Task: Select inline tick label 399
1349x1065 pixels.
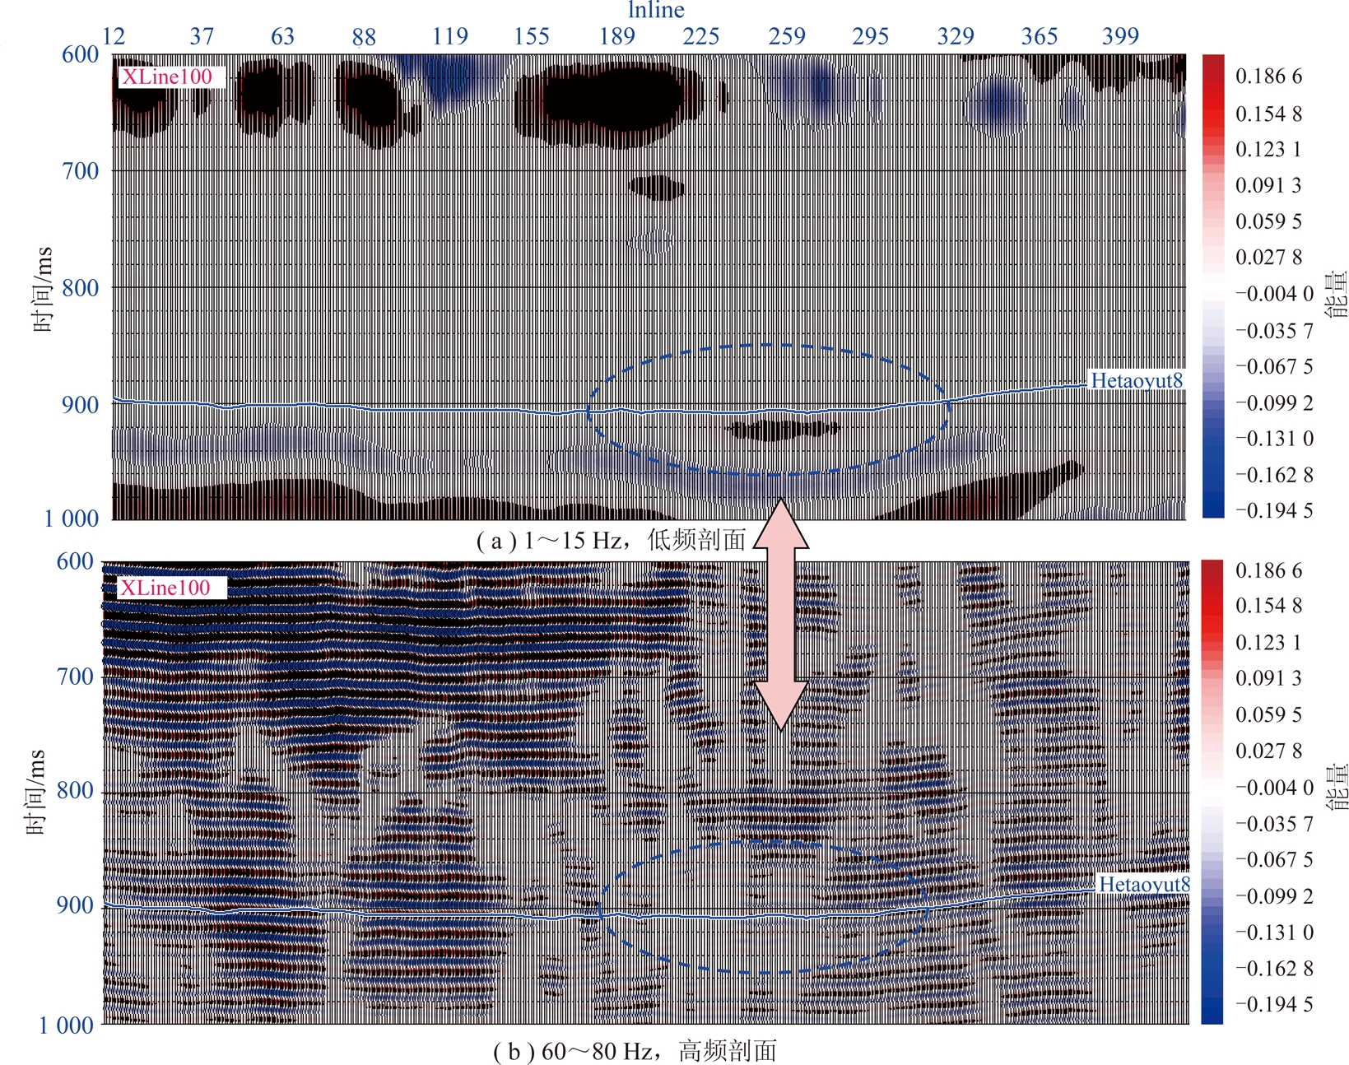Action: (1121, 36)
